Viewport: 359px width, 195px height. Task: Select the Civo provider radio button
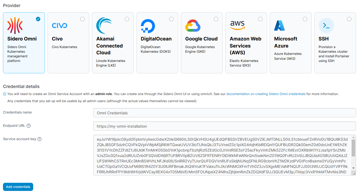coord(82,19)
